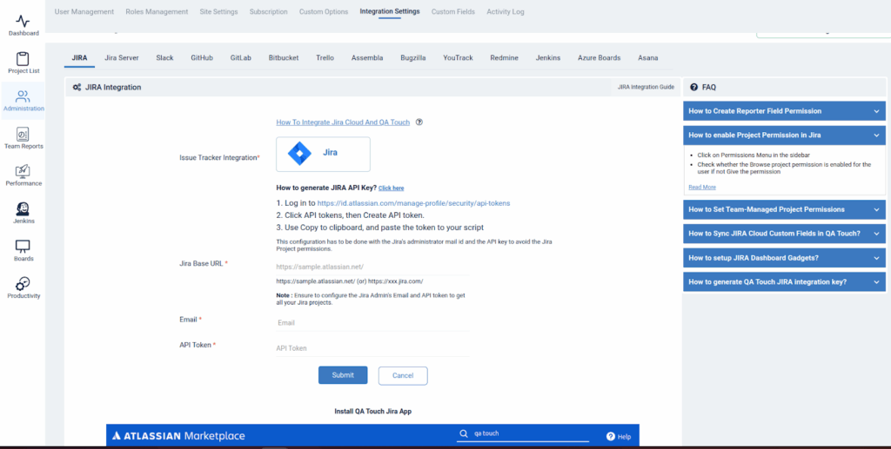
Task: Switch to Jenkins integration tab
Action: click(548, 58)
